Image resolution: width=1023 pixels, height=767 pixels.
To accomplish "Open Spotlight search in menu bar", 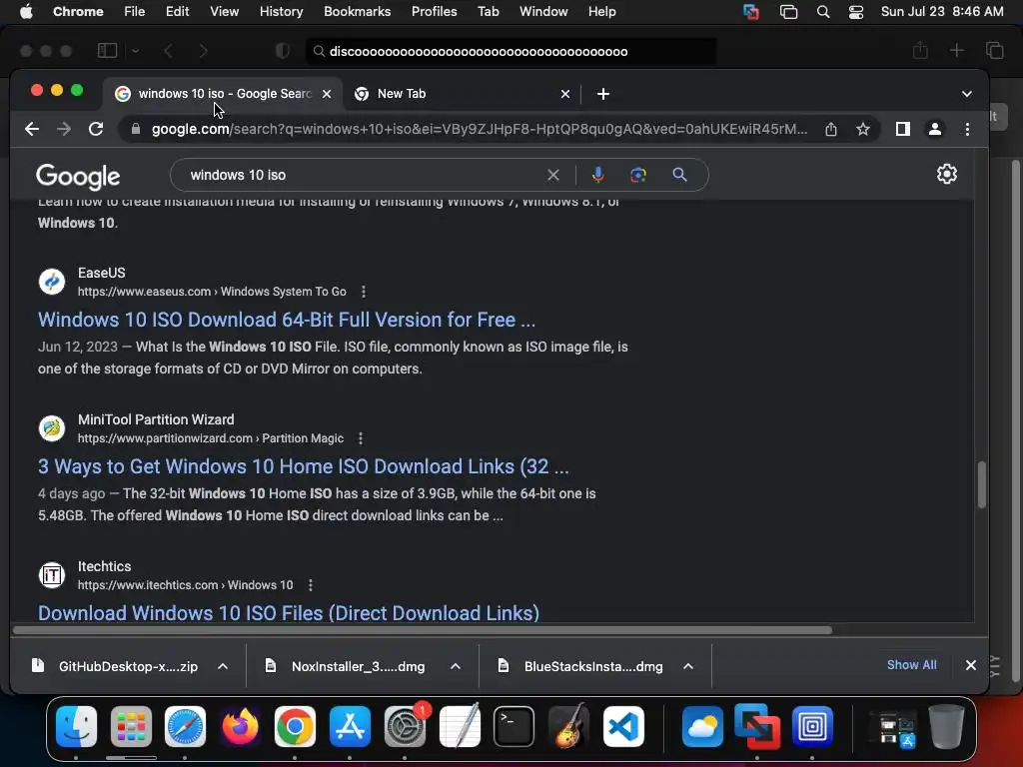I will (x=823, y=12).
